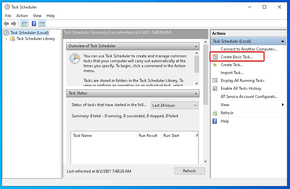The image size is (290, 189).
Task: Close the Task Scheduler window
Action: [280, 7]
